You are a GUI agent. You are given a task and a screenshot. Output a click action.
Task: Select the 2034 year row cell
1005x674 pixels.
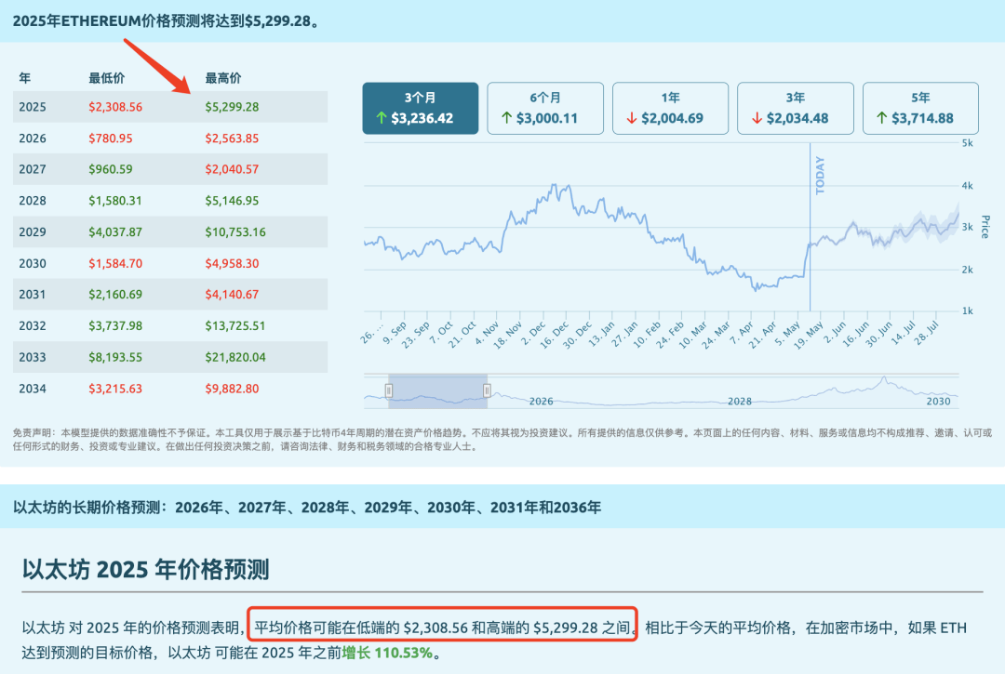[x=32, y=390]
